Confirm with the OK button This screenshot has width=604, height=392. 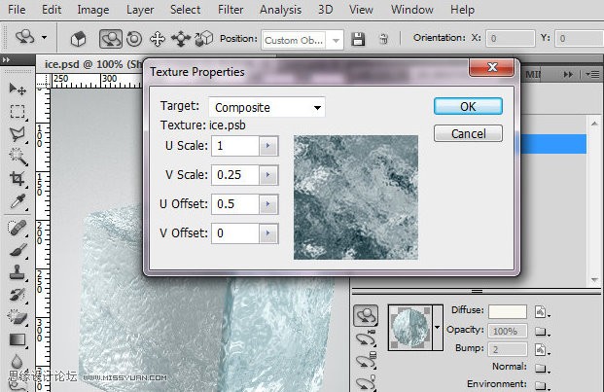468,106
